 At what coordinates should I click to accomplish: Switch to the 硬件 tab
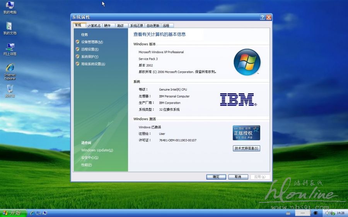(x=107, y=26)
